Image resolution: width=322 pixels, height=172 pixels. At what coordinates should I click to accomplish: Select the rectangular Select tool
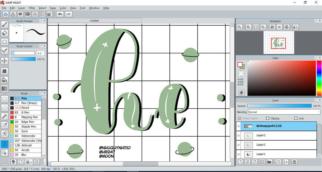(4, 99)
